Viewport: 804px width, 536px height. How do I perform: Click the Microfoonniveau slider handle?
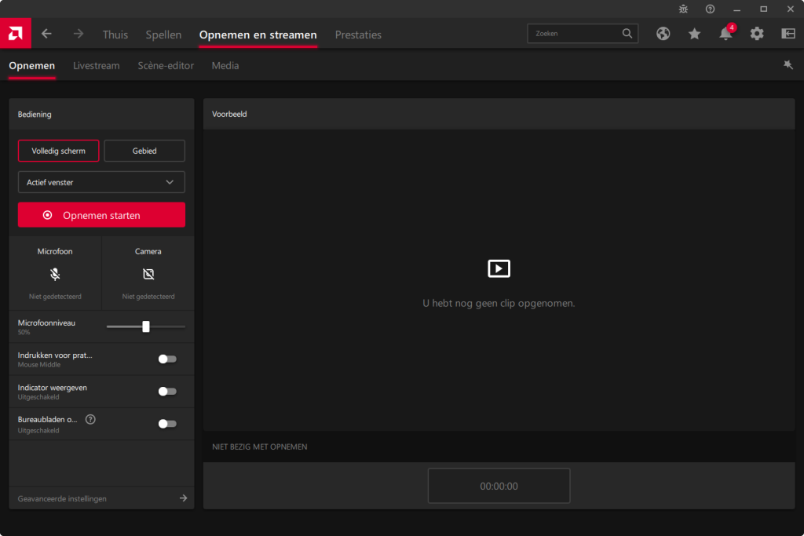tap(146, 326)
